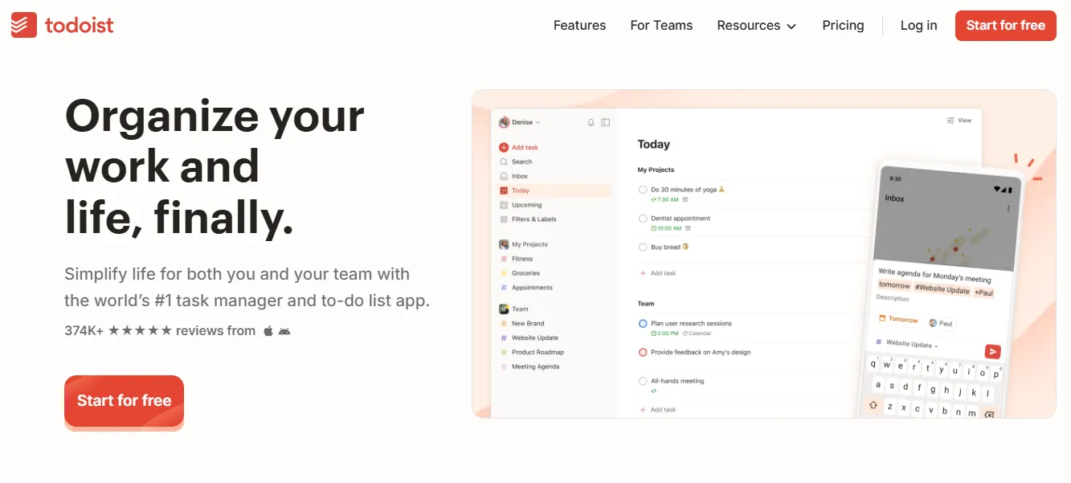Tap the q key on phone keyboard

(874, 362)
